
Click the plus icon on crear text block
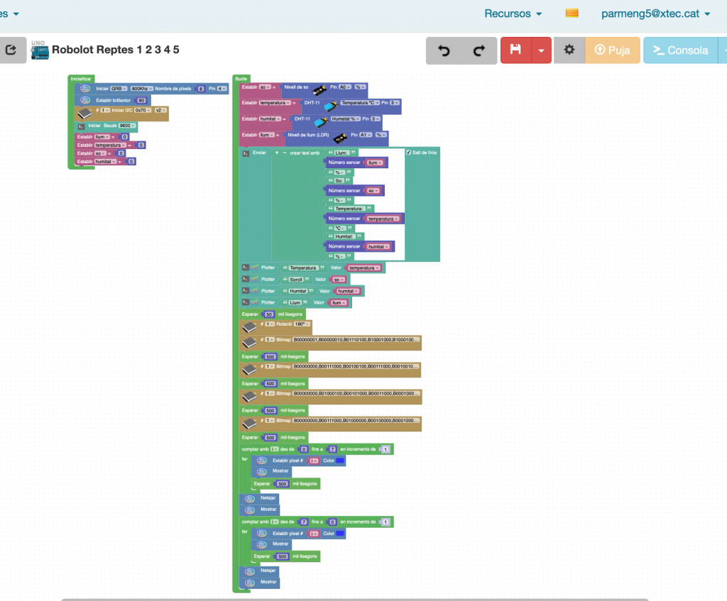[277, 153]
